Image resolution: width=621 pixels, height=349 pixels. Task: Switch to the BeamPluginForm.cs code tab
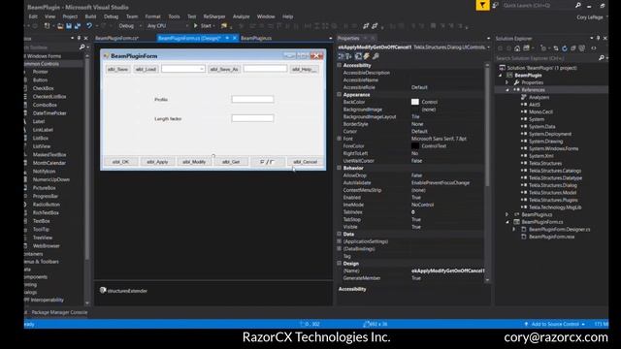(x=116, y=38)
